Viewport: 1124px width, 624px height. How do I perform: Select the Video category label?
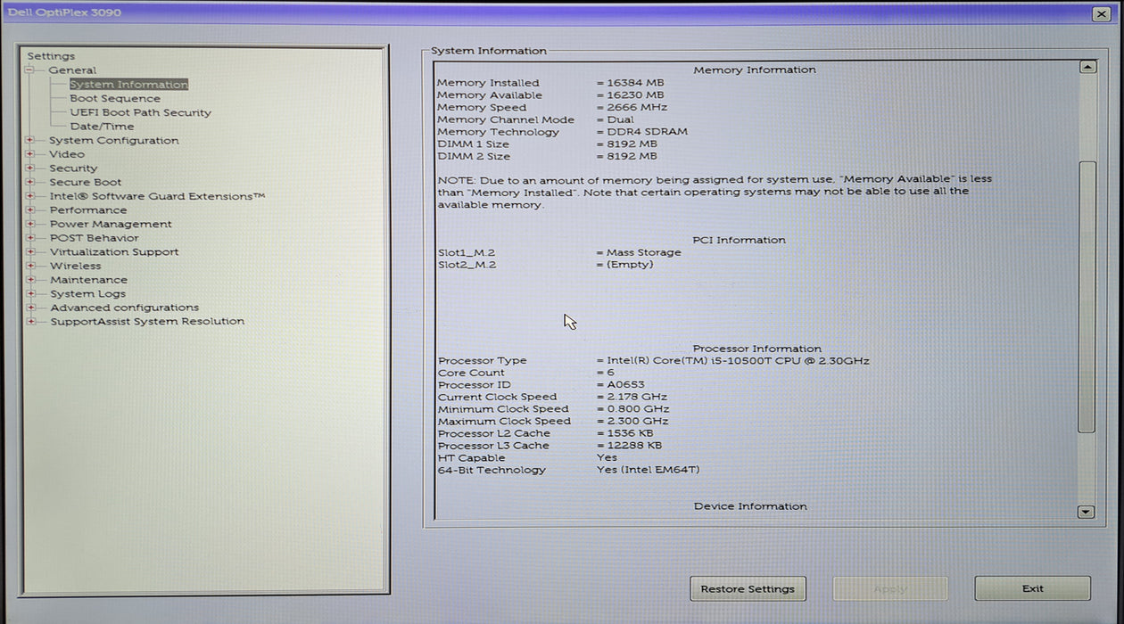pyautogui.click(x=67, y=154)
